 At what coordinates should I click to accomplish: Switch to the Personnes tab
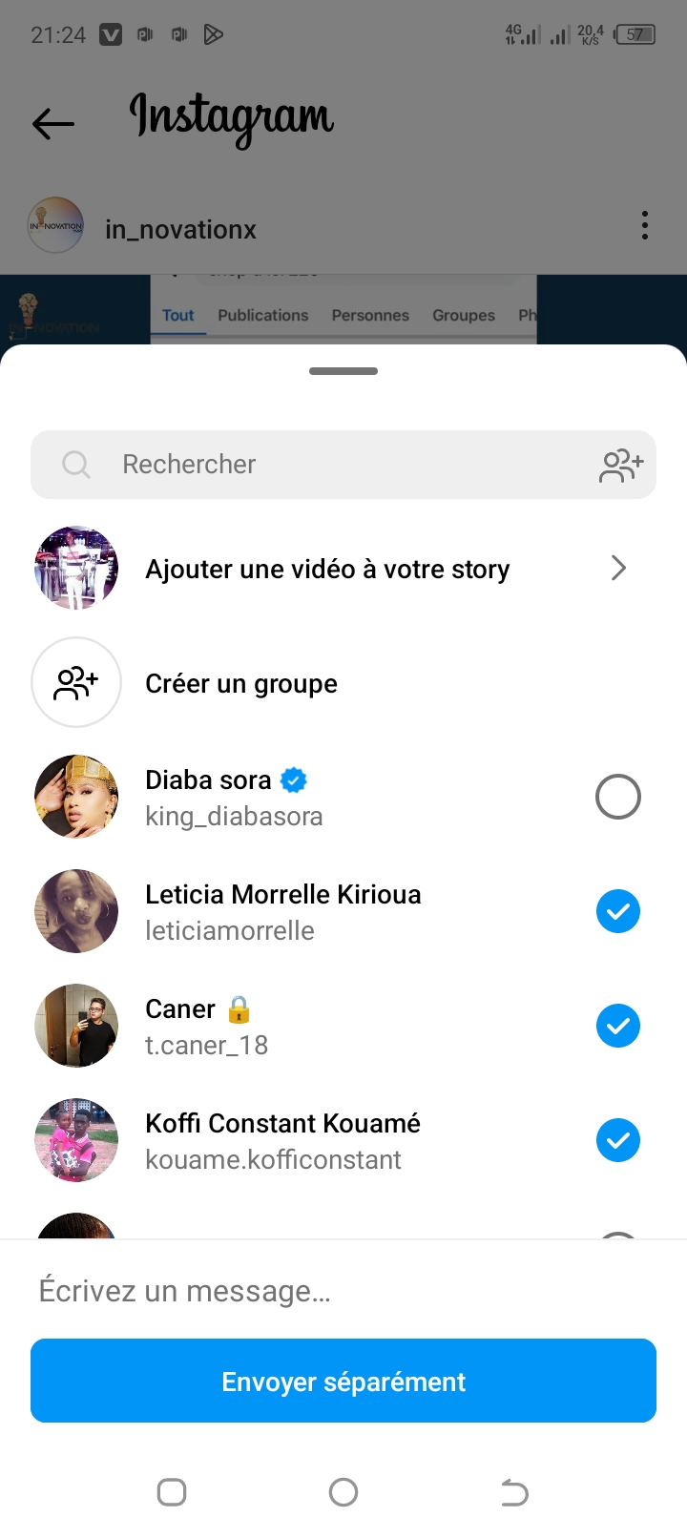point(370,315)
